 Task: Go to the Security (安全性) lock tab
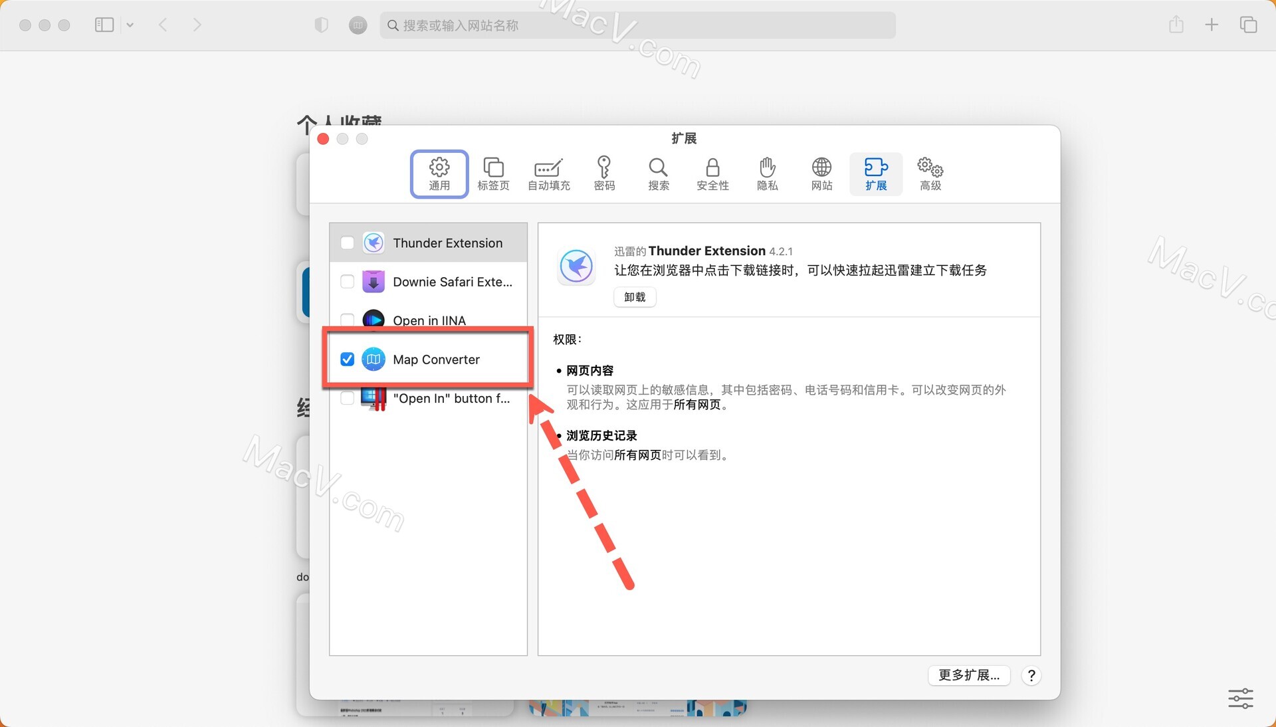[712, 174]
